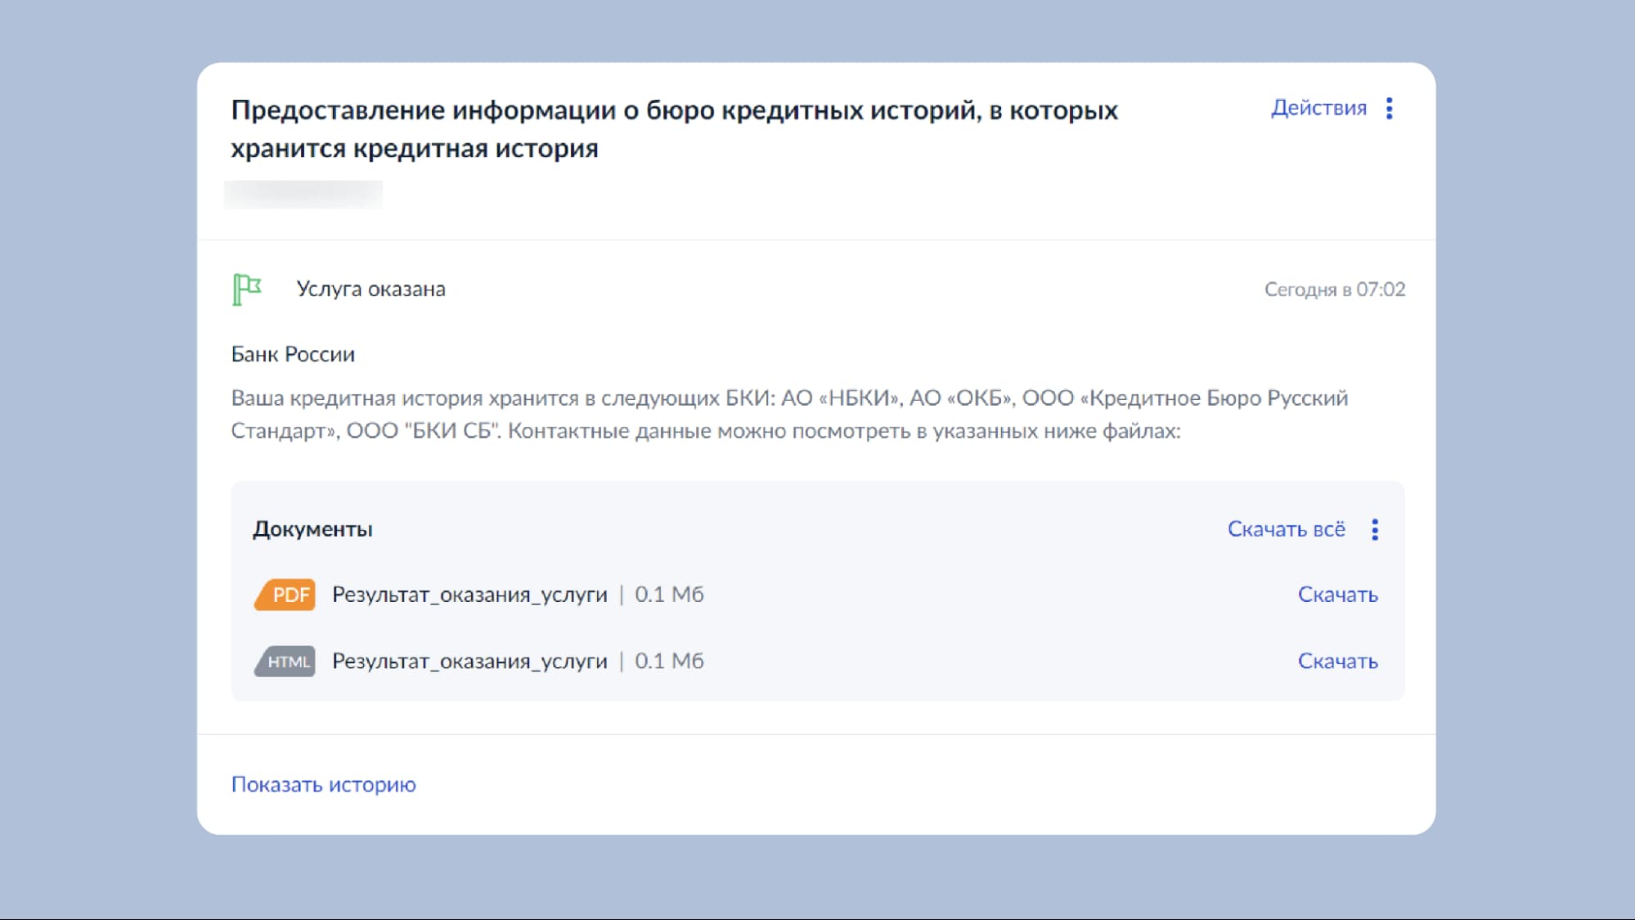Image resolution: width=1635 pixels, height=920 pixels.
Task: Click the Показать историю link
Action: pyautogui.click(x=323, y=784)
